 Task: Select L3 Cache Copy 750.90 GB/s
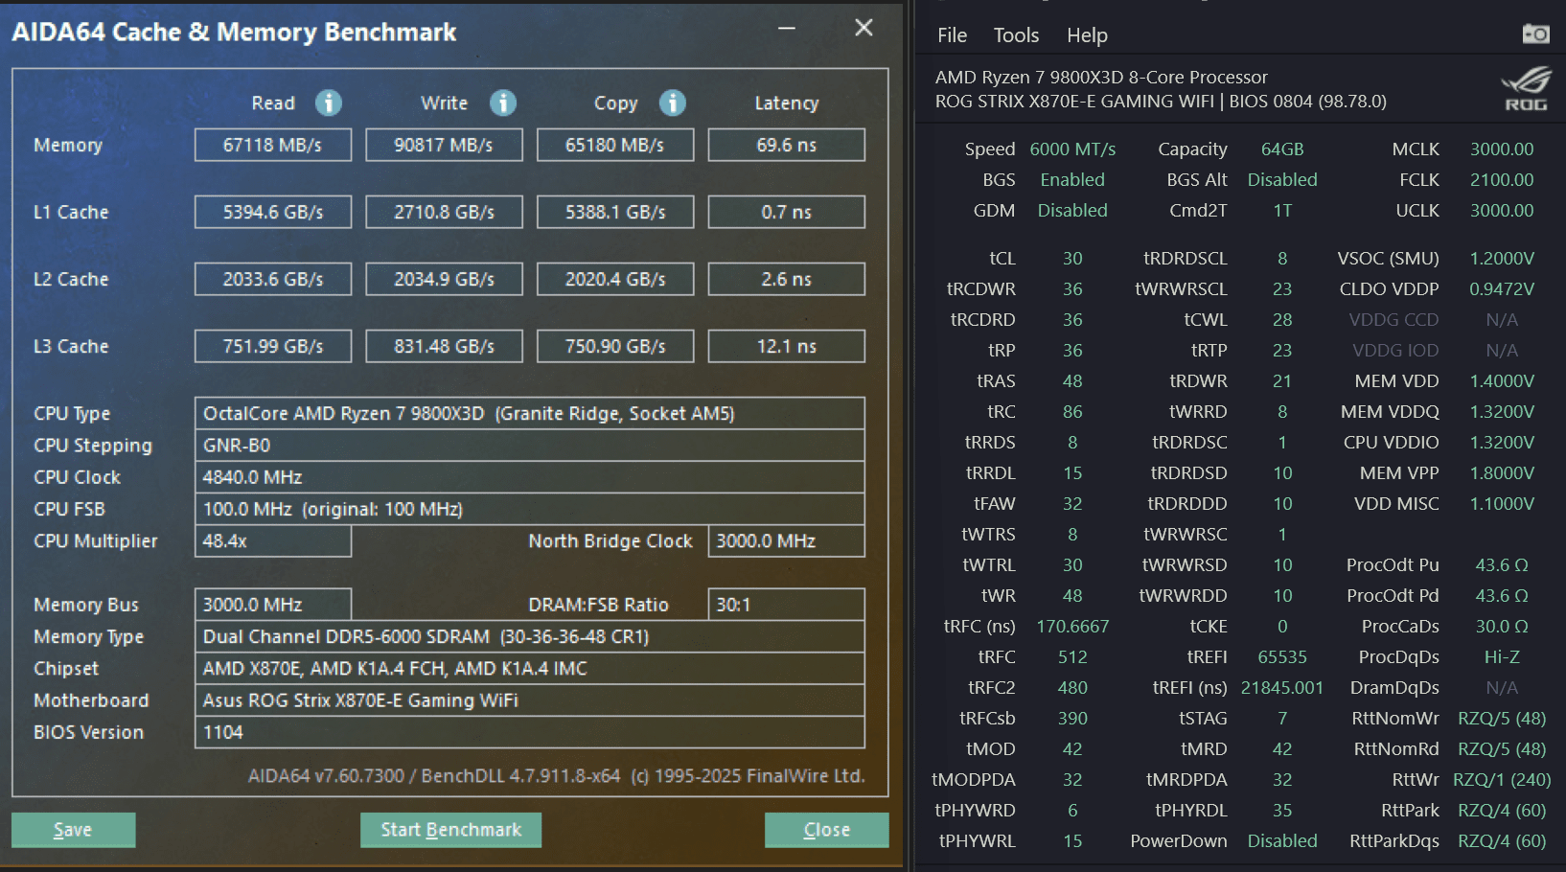615,346
